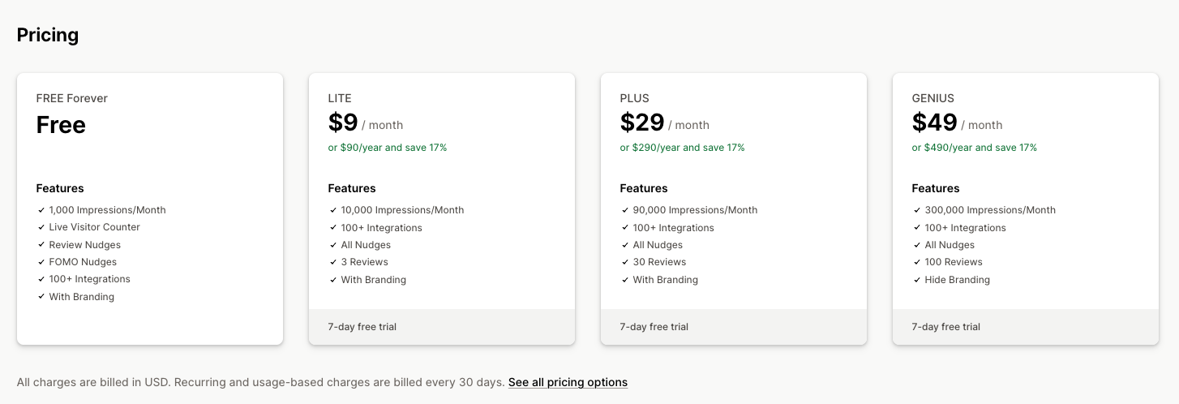The width and height of the screenshot is (1179, 404).
Task: Select the LITE plan's $9 price
Action: pos(343,122)
